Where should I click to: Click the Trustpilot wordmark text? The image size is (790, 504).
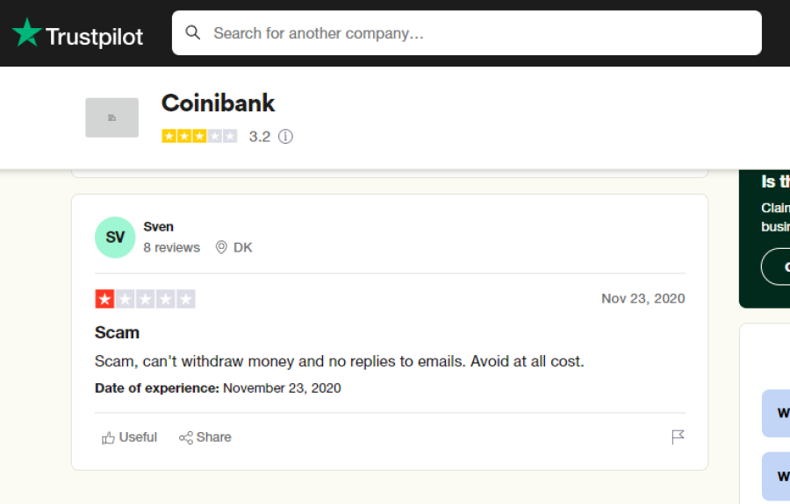pyautogui.click(x=95, y=37)
